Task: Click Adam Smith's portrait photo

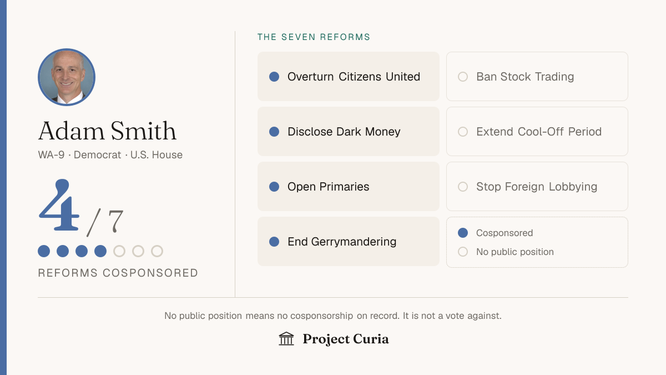Action: pyautogui.click(x=67, y=77)
